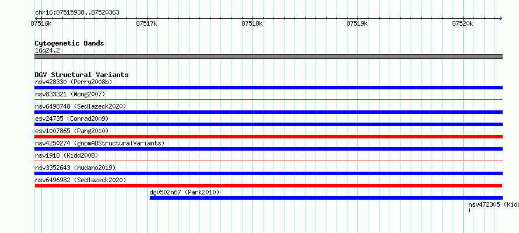Select the blue nsv6498748 variant bar
Image resolution: width=519 pixels, height=233 pixels.
(x=268, y=112)
